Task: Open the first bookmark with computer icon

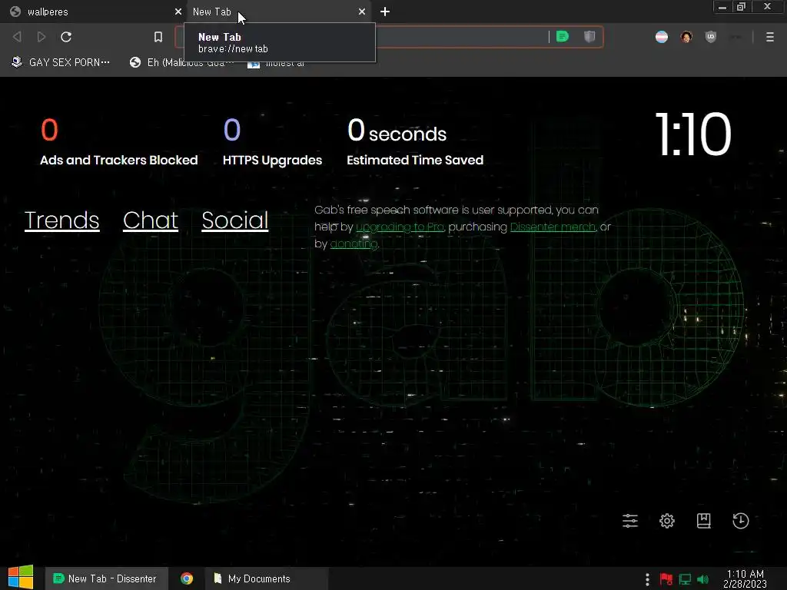Action: tap(61, 62)
